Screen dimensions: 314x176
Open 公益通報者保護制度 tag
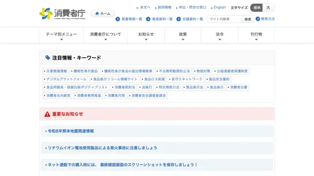coord(231,71)
